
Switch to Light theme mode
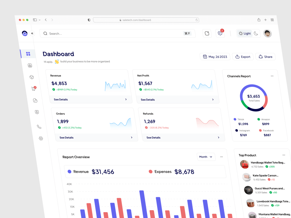(245, 33)
